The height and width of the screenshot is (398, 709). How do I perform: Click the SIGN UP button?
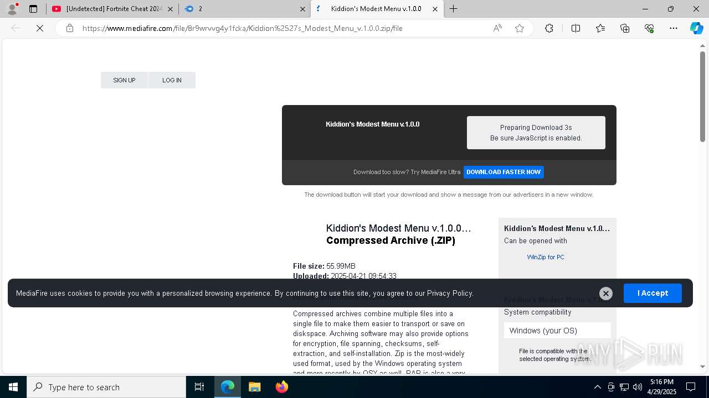pos(124,80)
